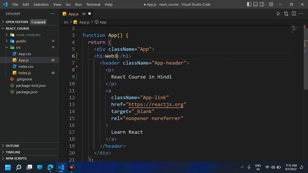Open the editor More Actions ellipsis
This screenshot has width=308, height=173.
301,13
